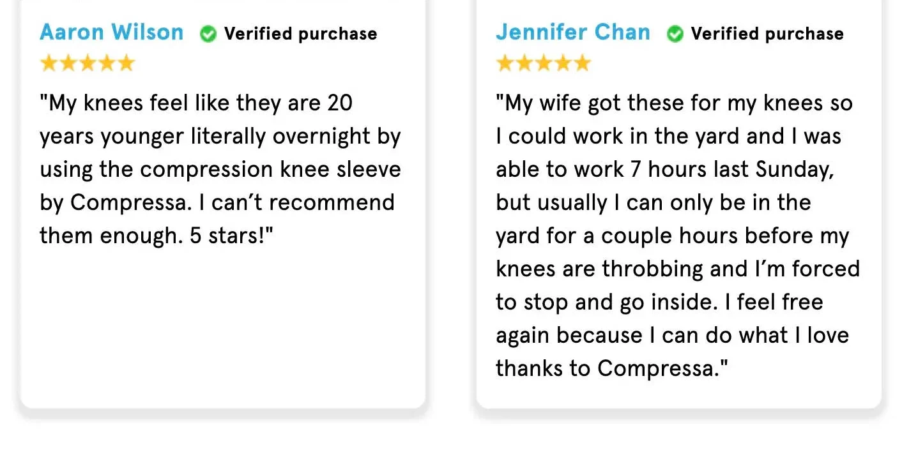This screenshot has width=902, height=450.
Task: Click the fifth star in Jennifer Chan's rating
Action: [583, 63]
